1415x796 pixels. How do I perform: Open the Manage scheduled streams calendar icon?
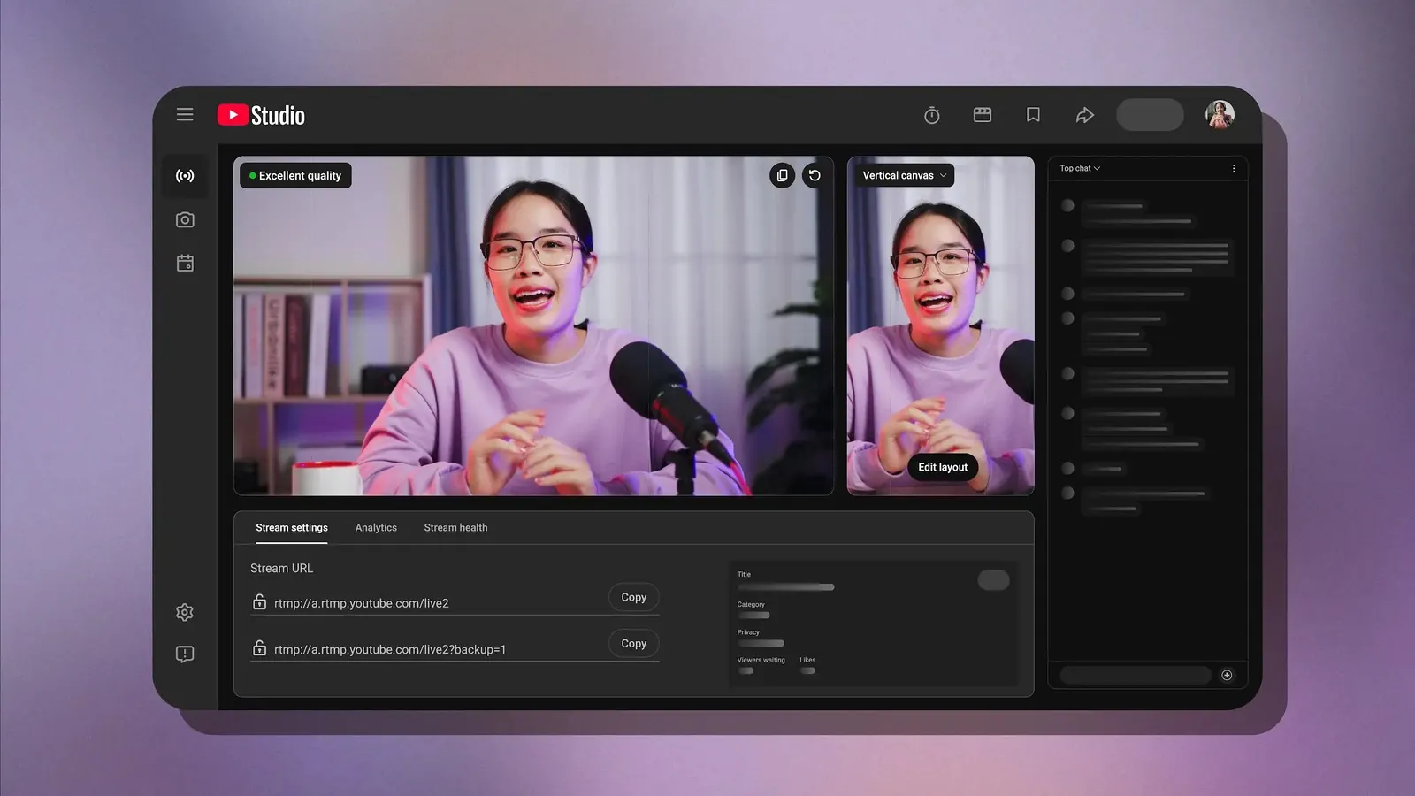point(185,263)
